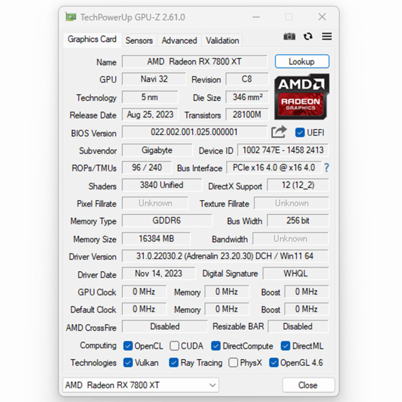Click the Bandwidth Unknown field
Viewport: 402px width, 402px height.
290,239
